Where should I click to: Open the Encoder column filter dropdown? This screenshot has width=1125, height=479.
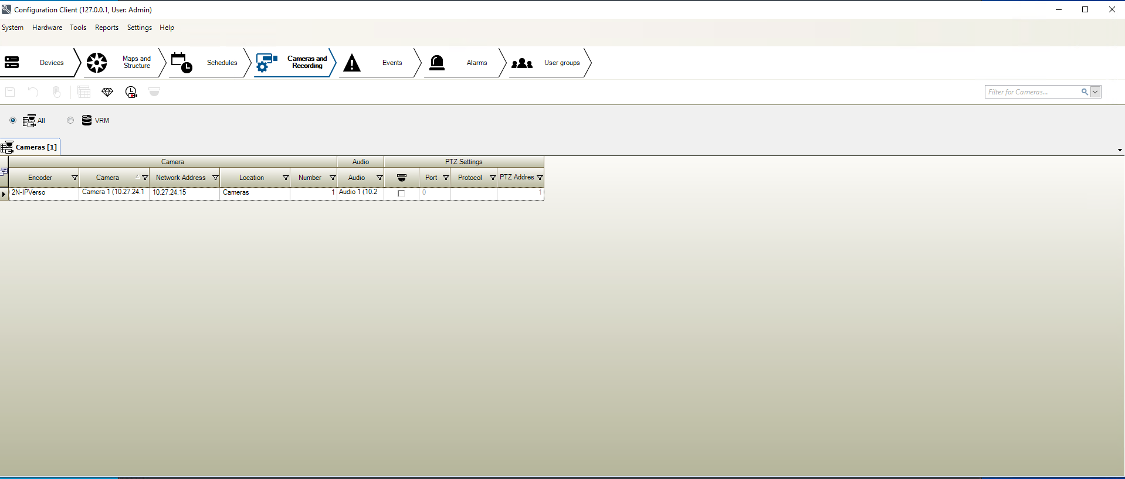click(74, 178)
